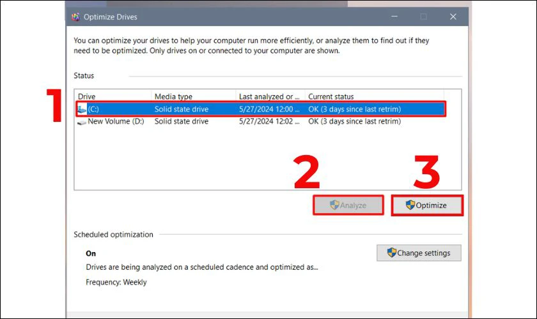
Task: Select the New Volume (D:) drive icon
Action: pyautogui.click(x=82, y=122)
